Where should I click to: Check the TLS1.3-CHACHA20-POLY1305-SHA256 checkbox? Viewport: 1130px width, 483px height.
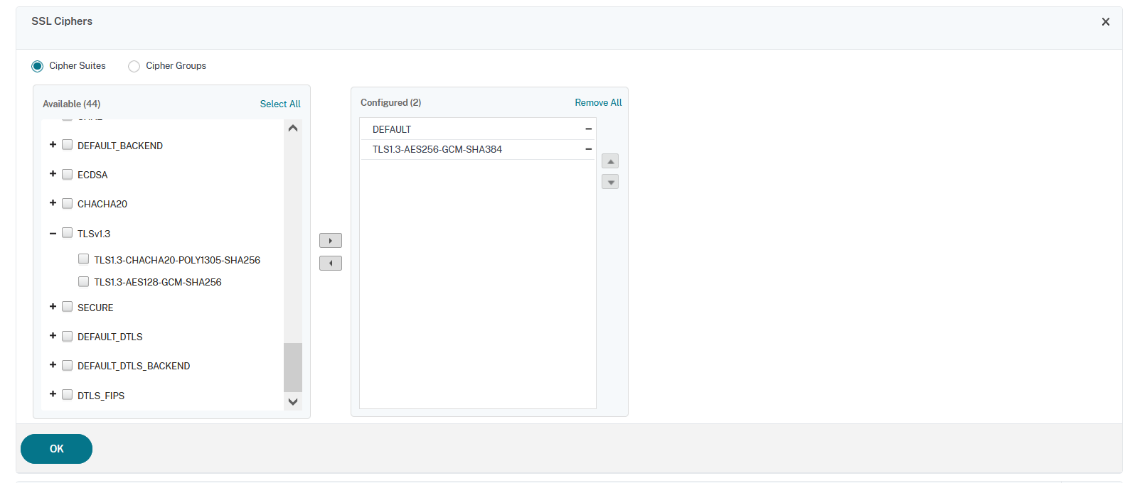[x=84, y=259]
